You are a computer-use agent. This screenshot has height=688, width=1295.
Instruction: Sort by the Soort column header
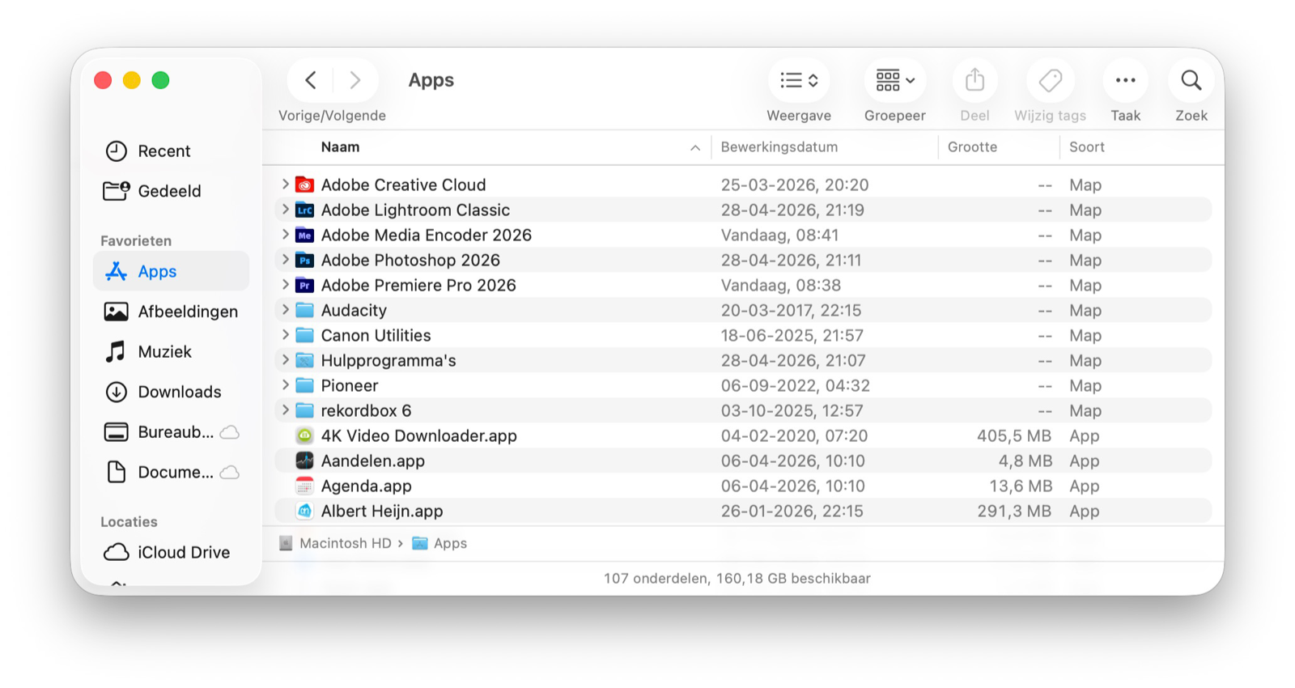coord(1086,147)
